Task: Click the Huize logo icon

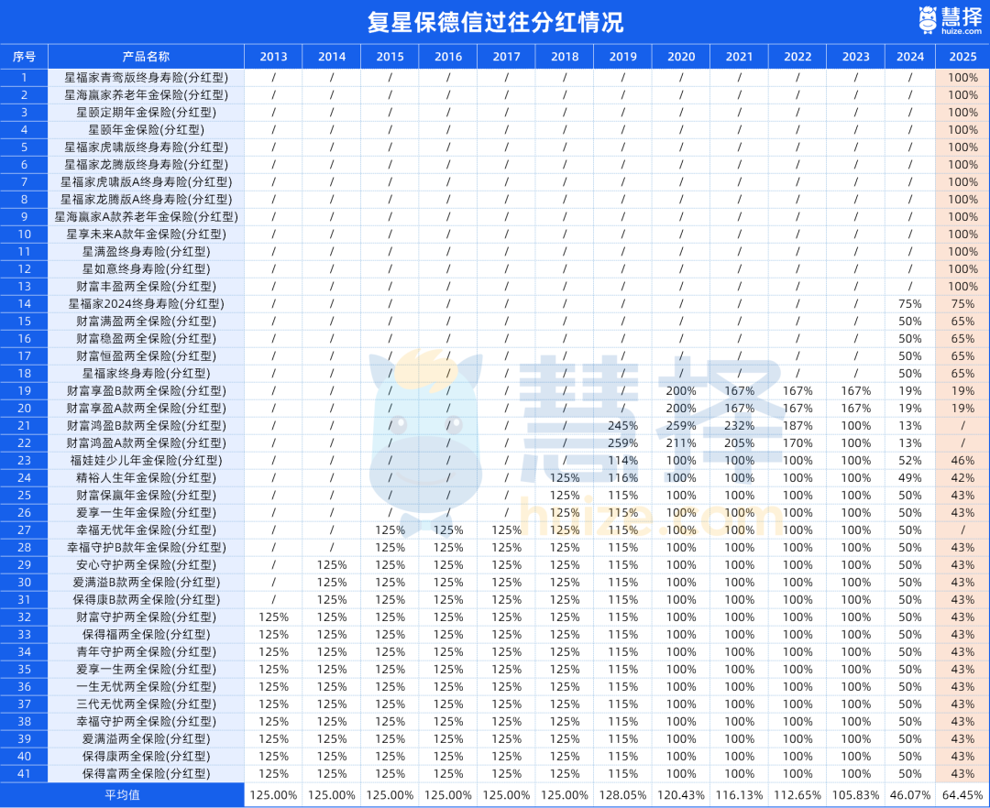Action: (x=928, y=20)
